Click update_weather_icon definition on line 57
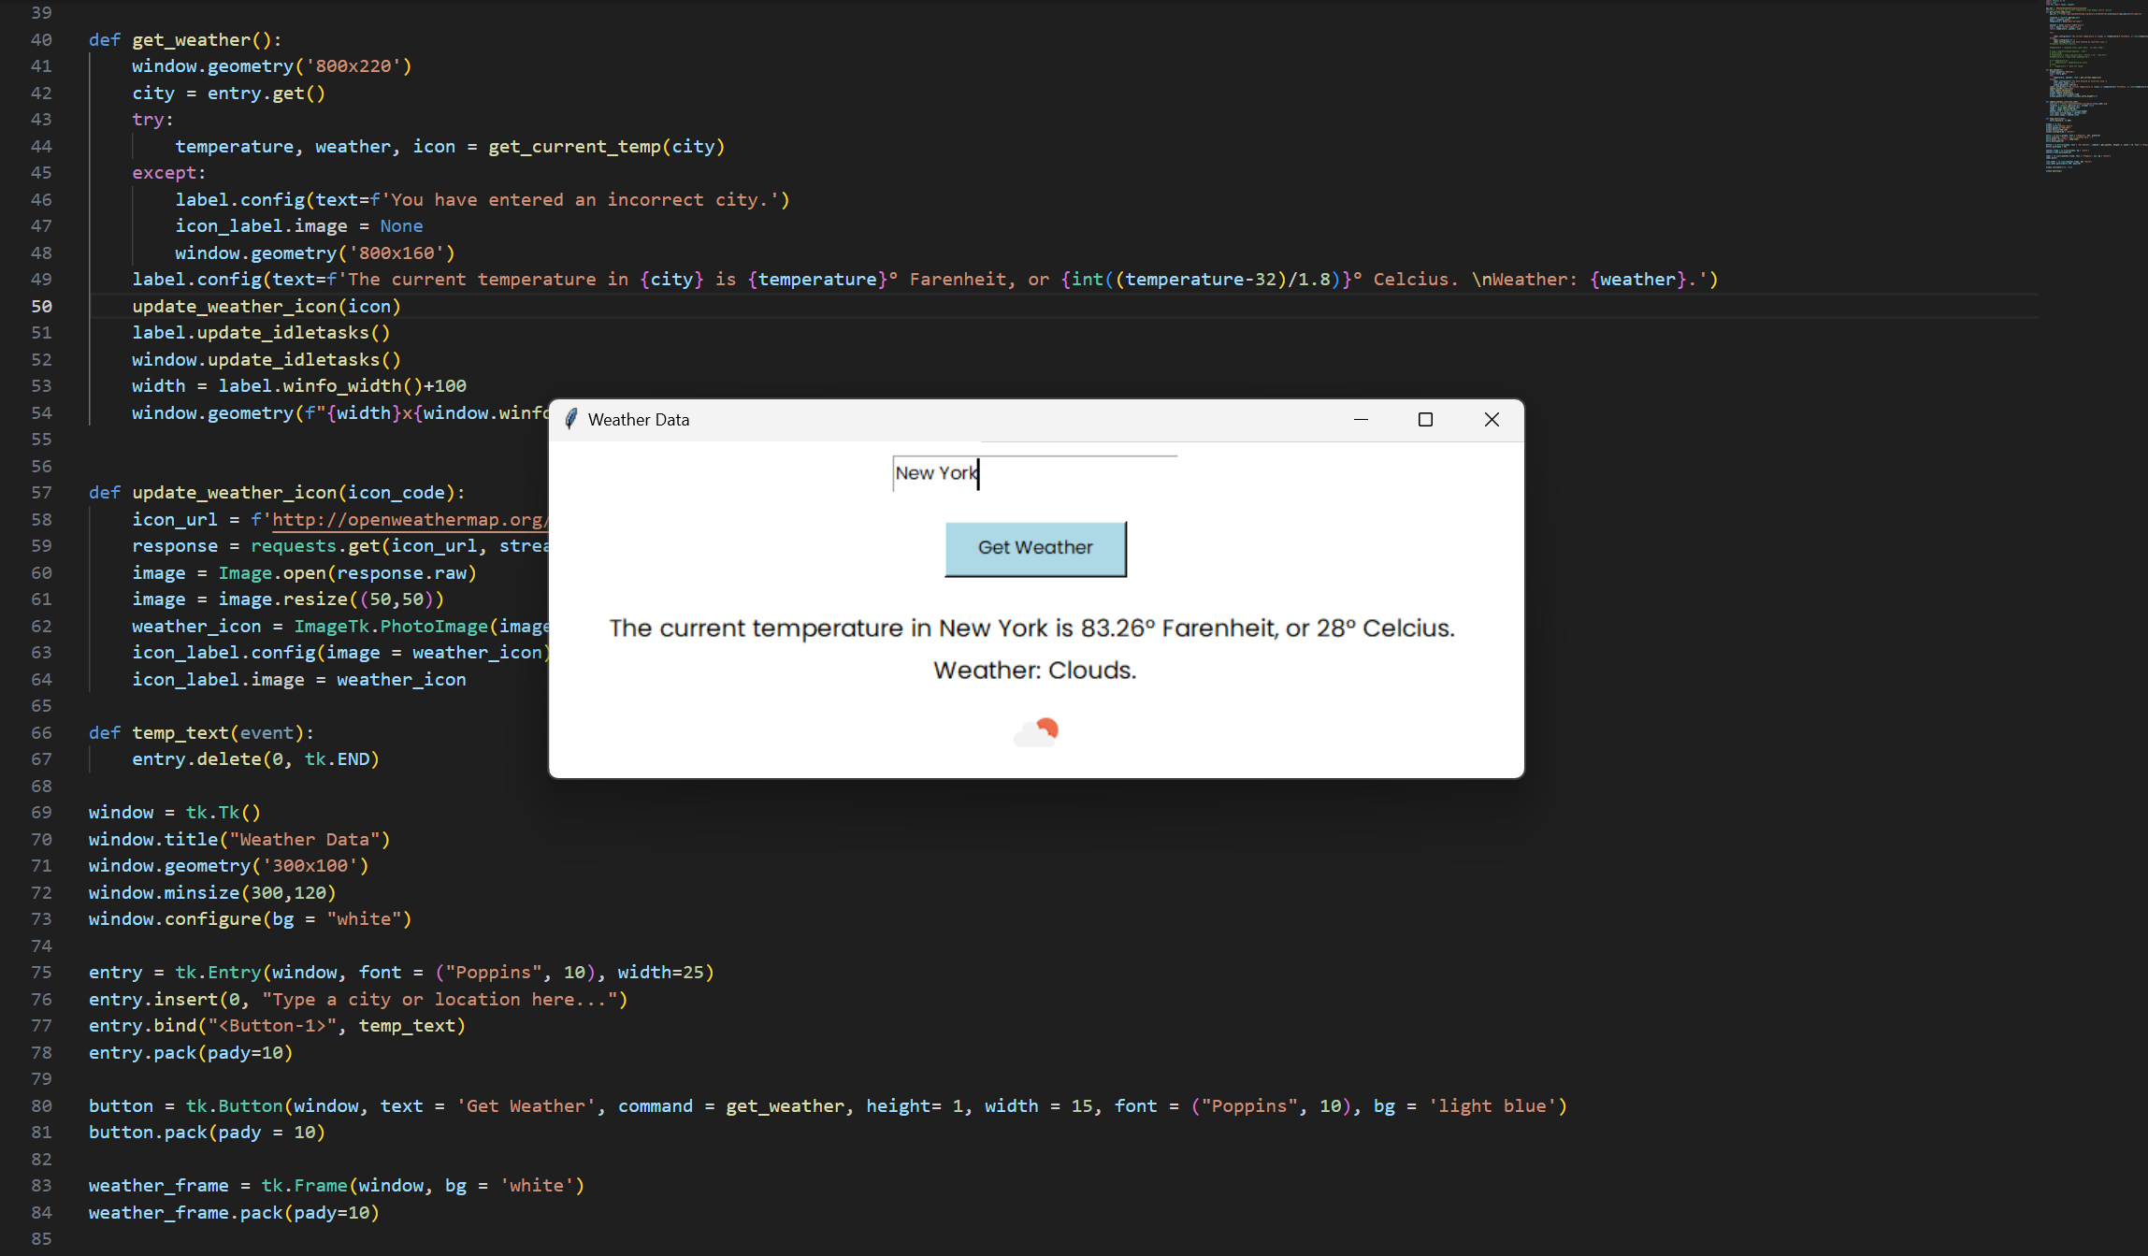Viewport: 2148px width, 1256px height. pos(234,493)
